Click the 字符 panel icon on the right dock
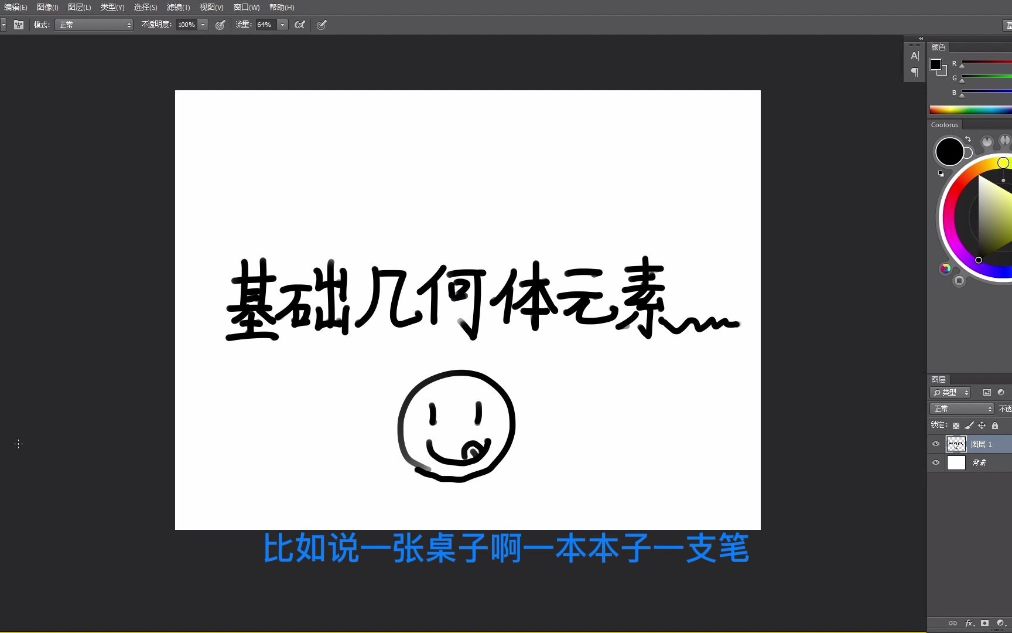Screen dimensions: 1012x633 pyautogui.click(x=914, y=56)
